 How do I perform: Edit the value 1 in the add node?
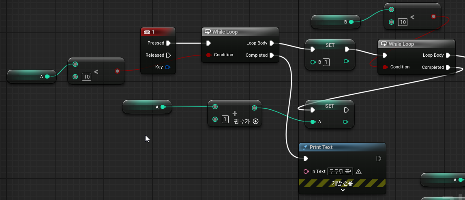coord(225,119)
